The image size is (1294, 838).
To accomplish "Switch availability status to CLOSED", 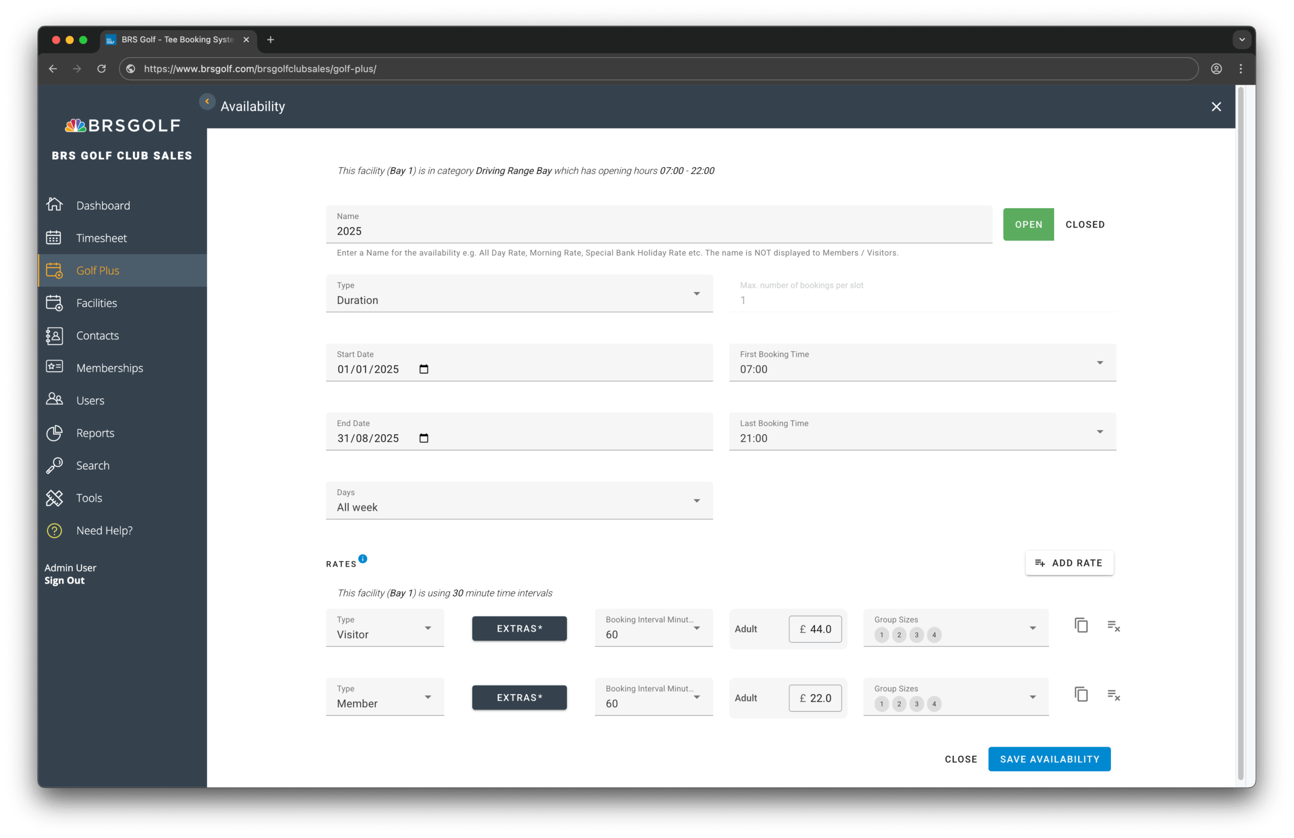I will [1085, 224].
